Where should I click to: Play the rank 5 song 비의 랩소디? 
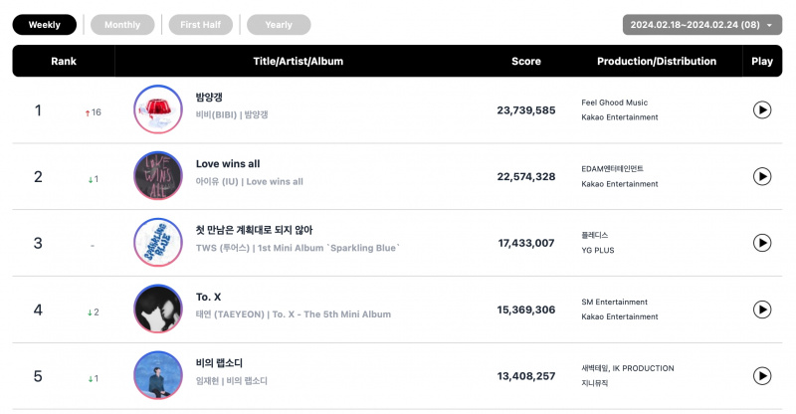(761, 376)
